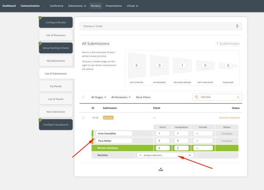The height and width of the screenshot is (190, 264).
Task: Click the loading squiggle icon below table
Action: click(x=161, y=170)
